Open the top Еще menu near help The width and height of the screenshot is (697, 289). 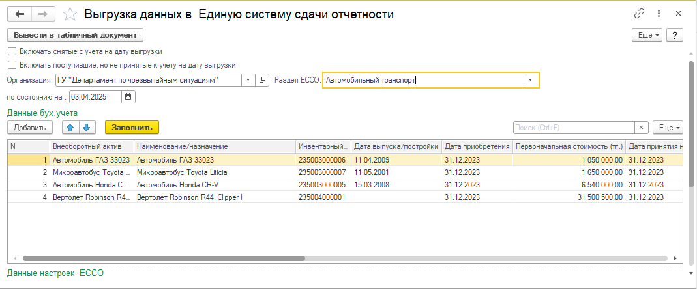646,35
